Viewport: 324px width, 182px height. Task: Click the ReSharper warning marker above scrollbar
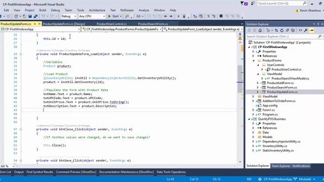(240, 38)
